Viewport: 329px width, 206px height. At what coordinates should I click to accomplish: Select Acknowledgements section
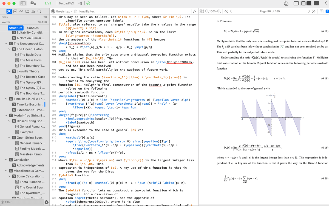click(28, 165)
